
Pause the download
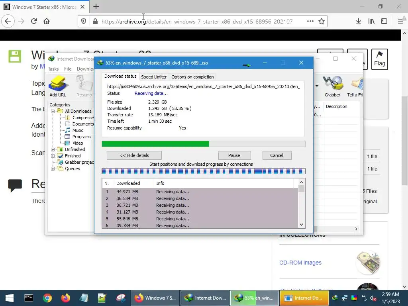234,155
